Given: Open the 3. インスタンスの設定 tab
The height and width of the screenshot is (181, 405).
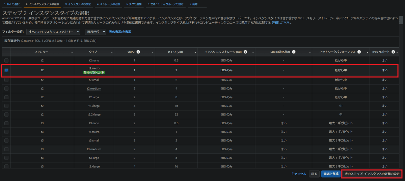Looking at the screenshot, I should 78,4.
